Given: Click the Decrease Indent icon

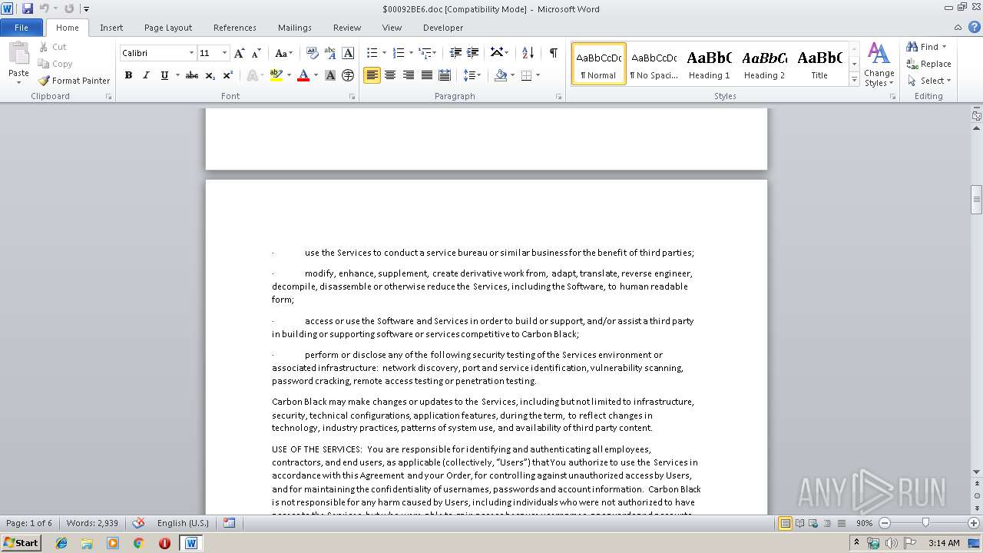Looking at the screenshot, I should [455, 53].
